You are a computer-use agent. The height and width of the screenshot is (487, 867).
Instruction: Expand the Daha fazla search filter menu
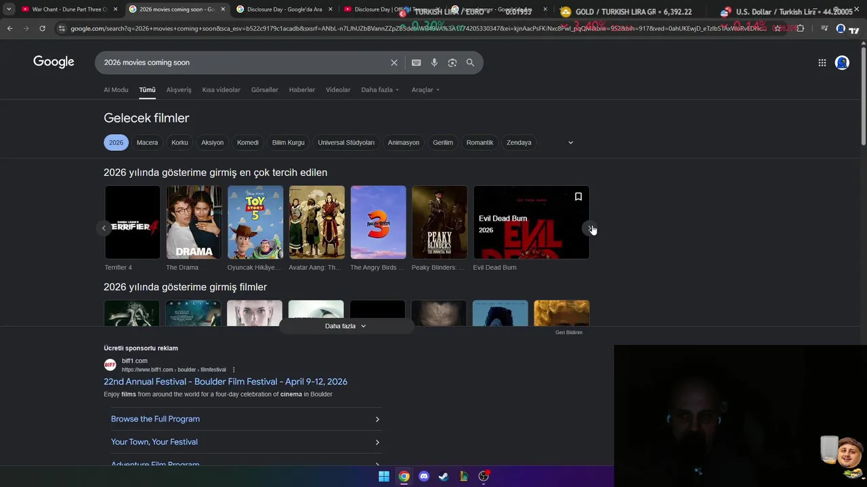tap(380, 89)
